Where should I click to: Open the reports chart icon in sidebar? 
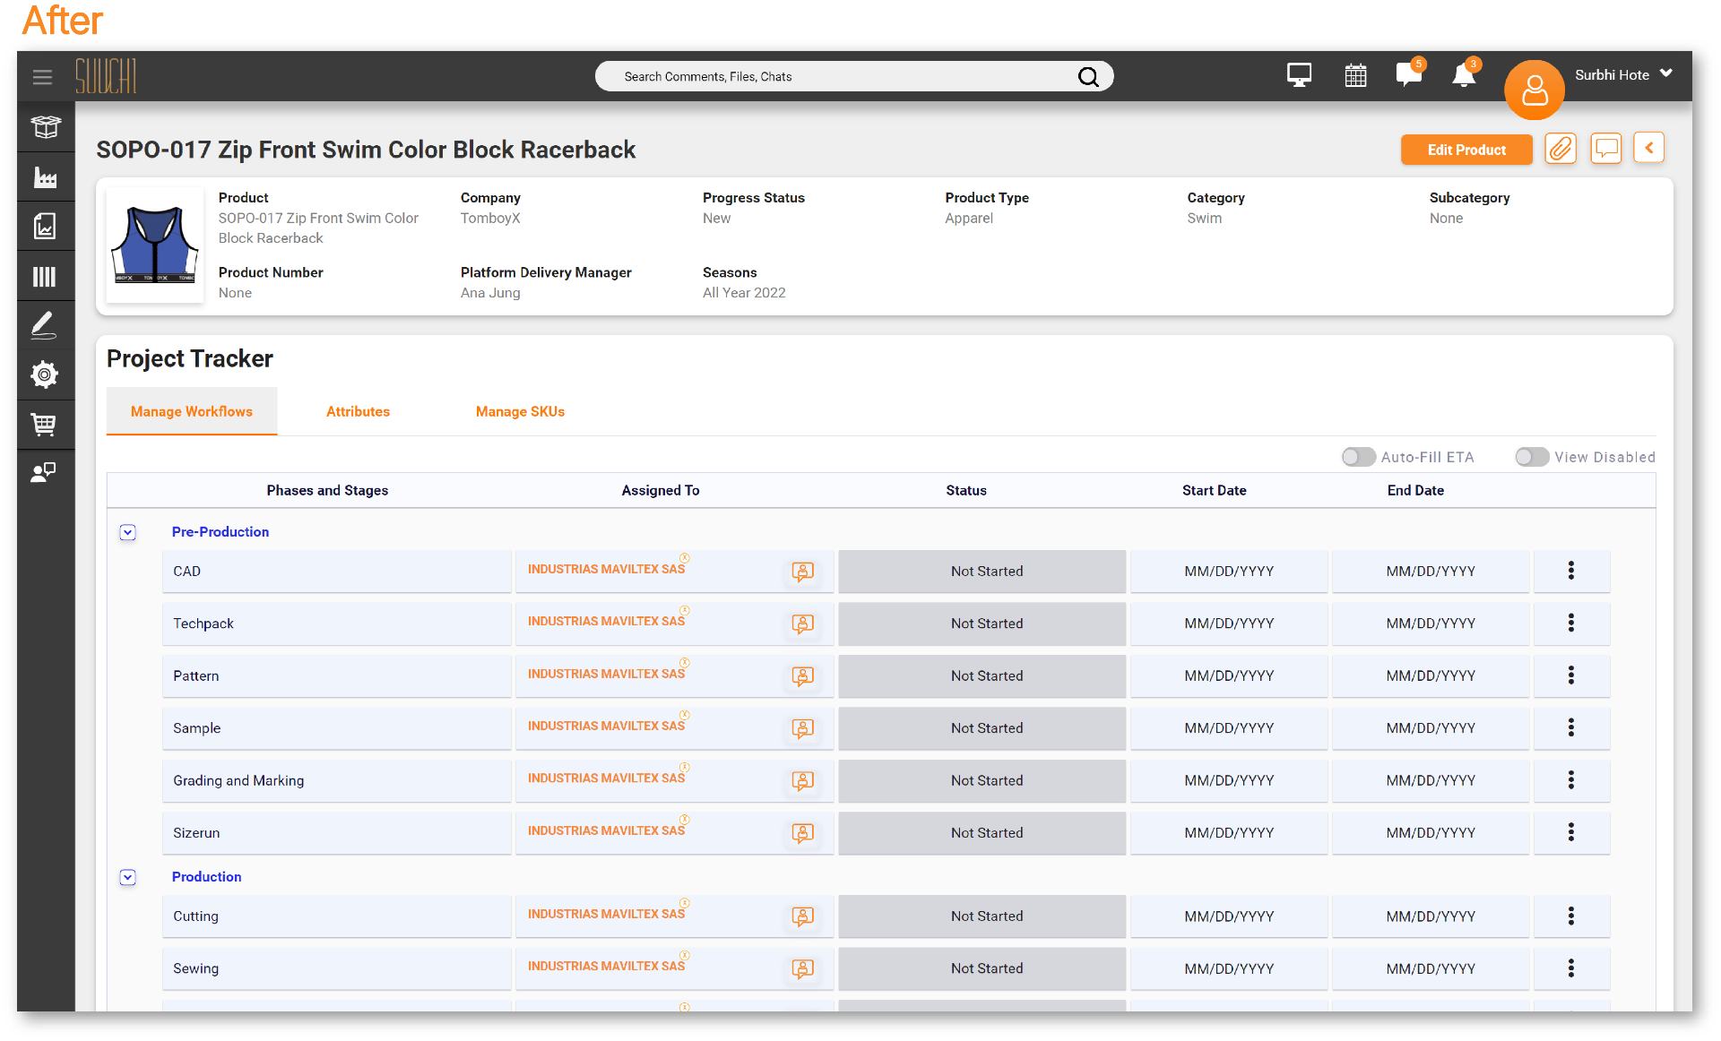pyautogui.click(x=45, y=226)
